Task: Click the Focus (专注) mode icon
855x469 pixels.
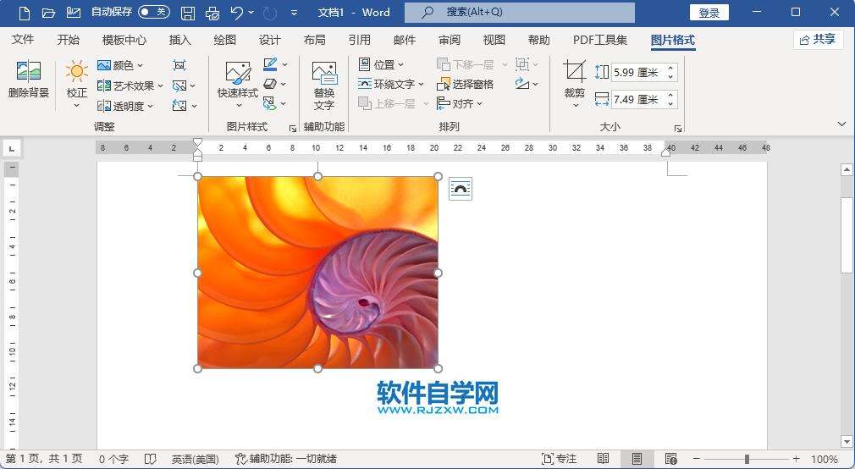Action: coord(548,459)
